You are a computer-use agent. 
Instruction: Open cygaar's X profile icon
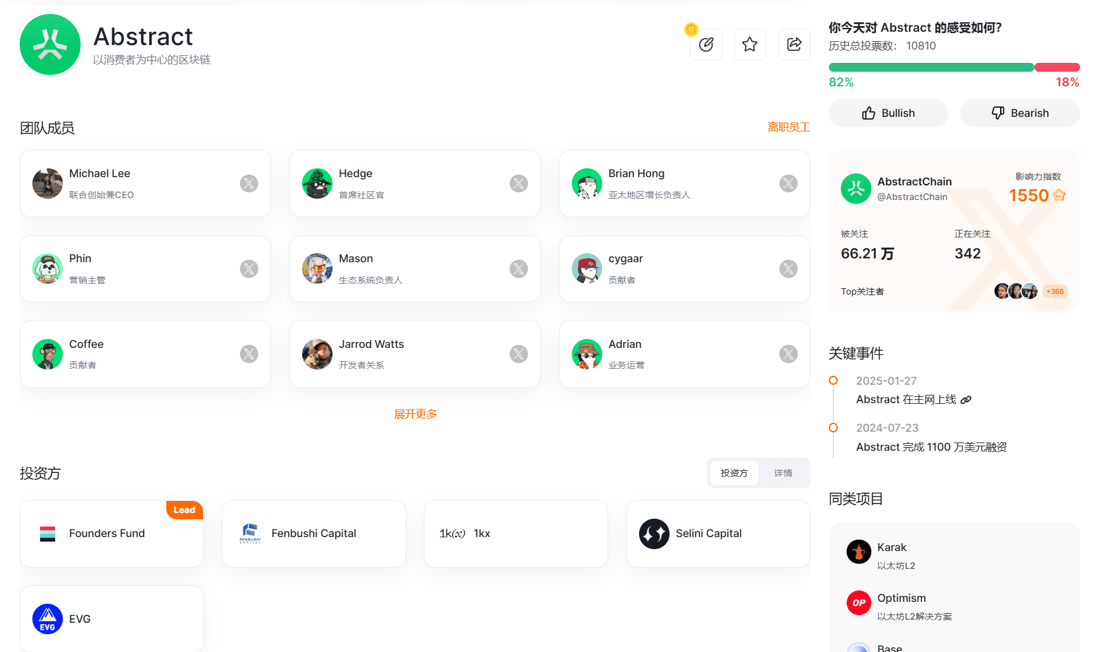pyautogui.click(x=788, y=269)
